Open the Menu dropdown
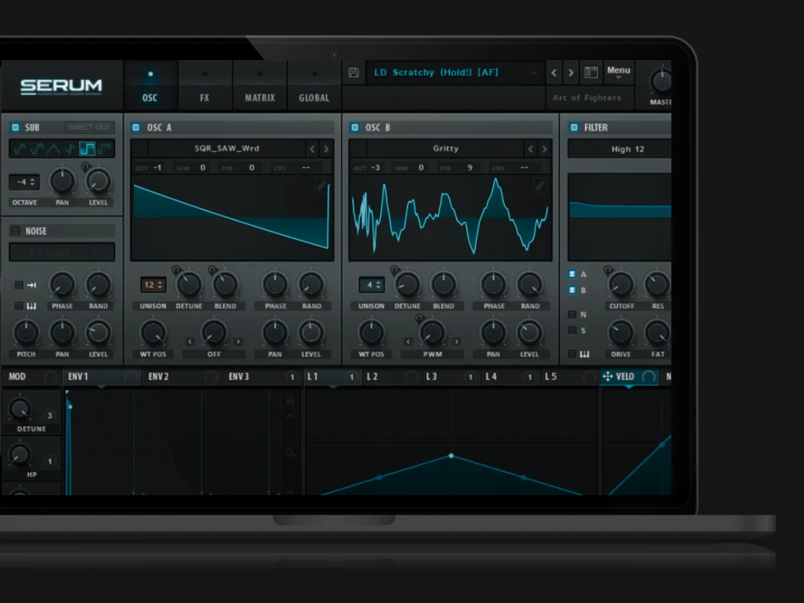 pos(618,72)
